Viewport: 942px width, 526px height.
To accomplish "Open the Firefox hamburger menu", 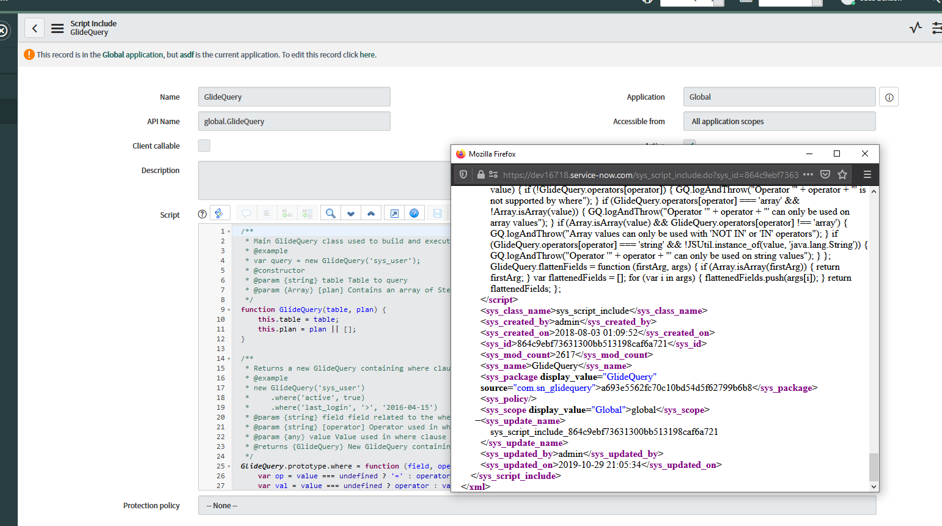I will pyautogui.click(x=867, y=175).
